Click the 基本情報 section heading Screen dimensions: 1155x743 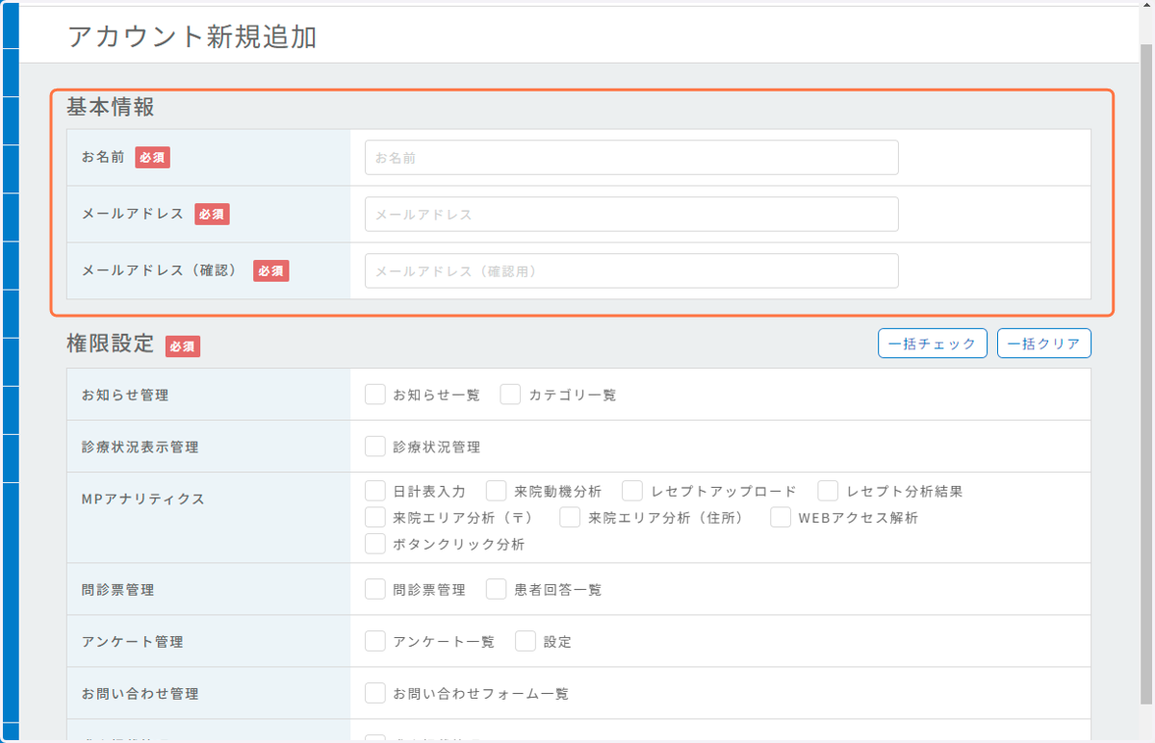pyautogui.click(x=111, y=107)
